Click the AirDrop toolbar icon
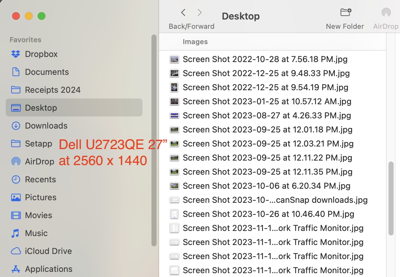400x277 pixels. tap(386, 13)
